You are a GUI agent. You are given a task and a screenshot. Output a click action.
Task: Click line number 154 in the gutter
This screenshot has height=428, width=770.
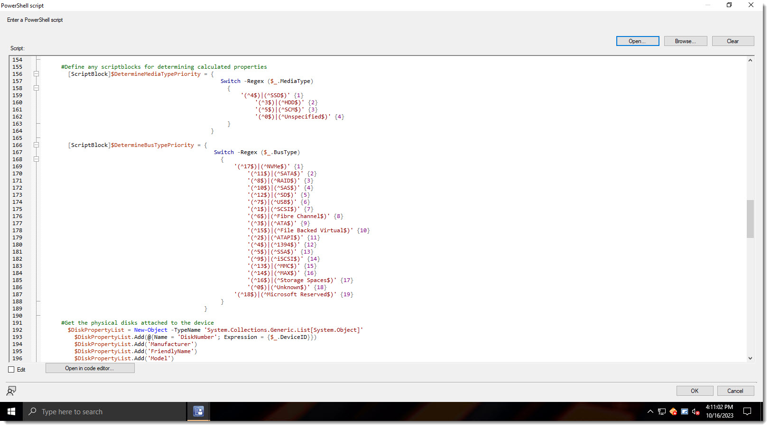coord(18,60)
